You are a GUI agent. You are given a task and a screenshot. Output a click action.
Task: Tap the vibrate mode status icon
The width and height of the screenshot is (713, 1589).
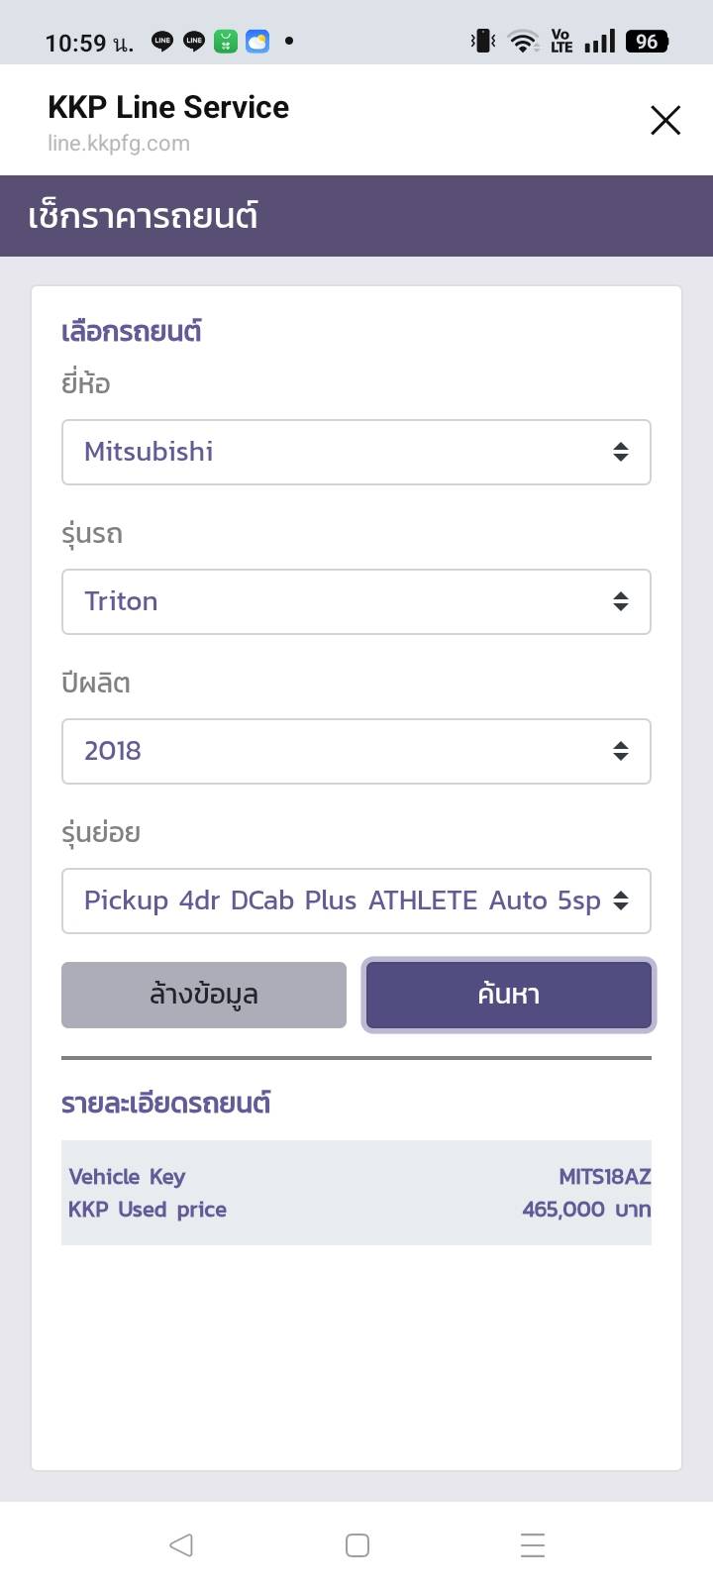coord(483,42)
